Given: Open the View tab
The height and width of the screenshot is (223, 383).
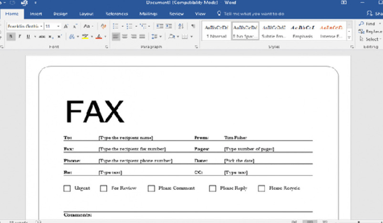Looking at the screenshot, I should pyautogui.click(x=200, y=14).
